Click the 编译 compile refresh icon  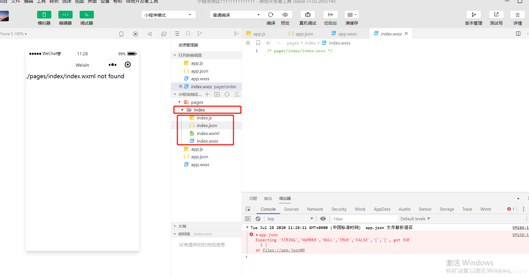(x=271, y=15)
